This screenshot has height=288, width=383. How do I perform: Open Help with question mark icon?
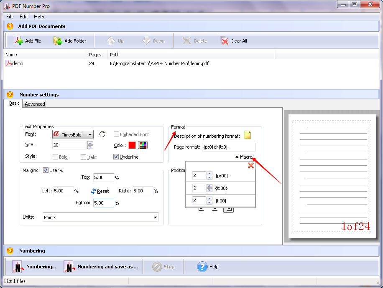[x=202, y=267]
